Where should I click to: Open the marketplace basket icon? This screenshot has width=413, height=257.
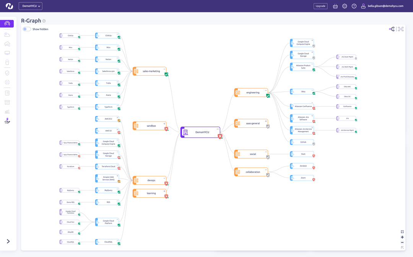click(x=335, y=6)
